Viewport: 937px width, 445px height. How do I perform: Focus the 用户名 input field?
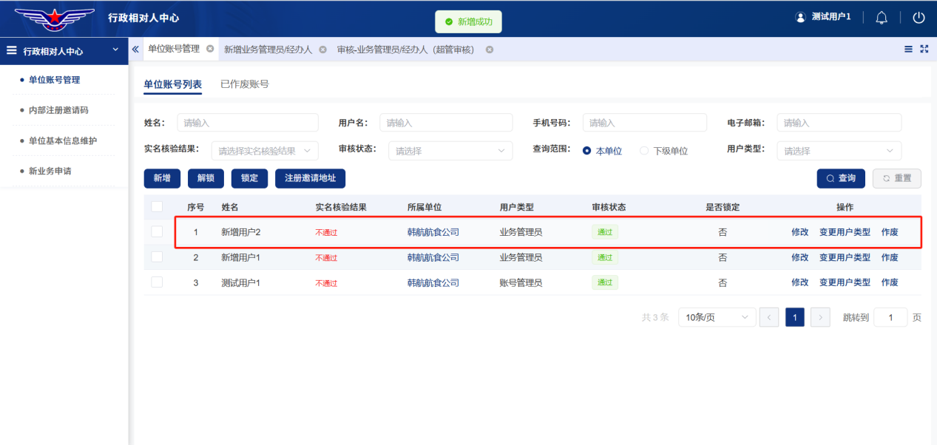(446, 123)
